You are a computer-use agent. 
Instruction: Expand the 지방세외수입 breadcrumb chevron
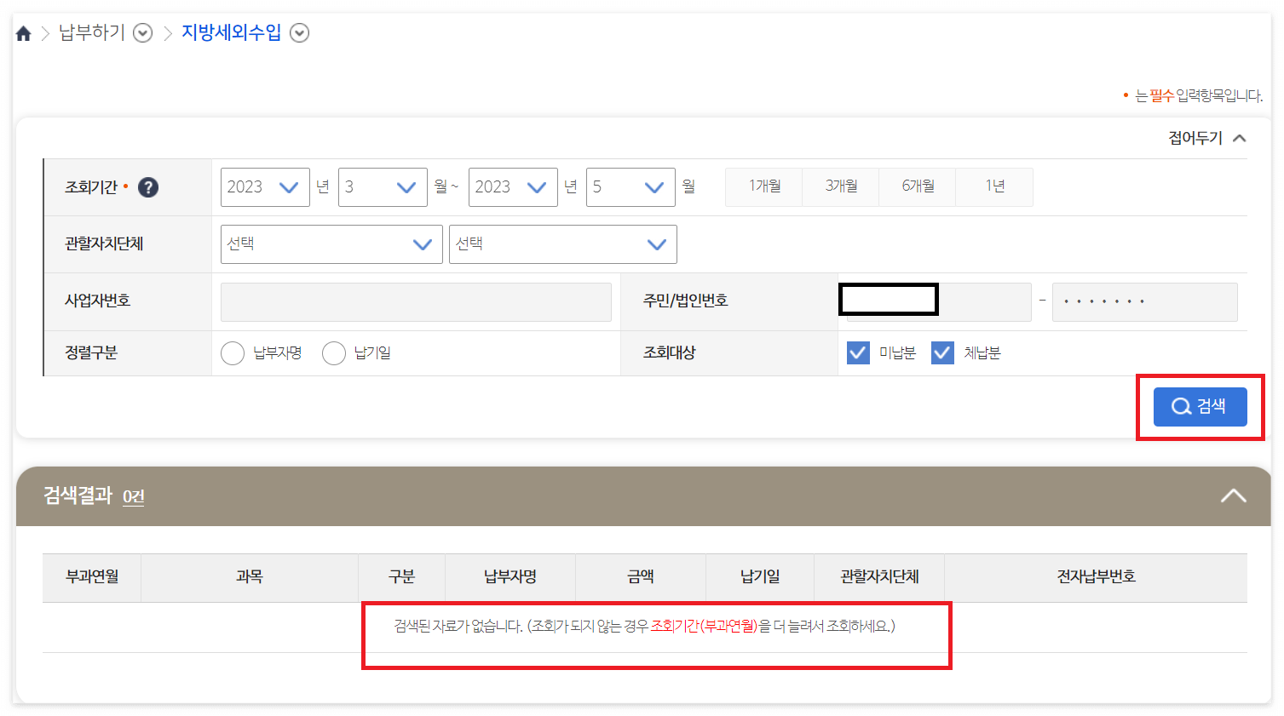pyautogui.click(x=299, y=32)
